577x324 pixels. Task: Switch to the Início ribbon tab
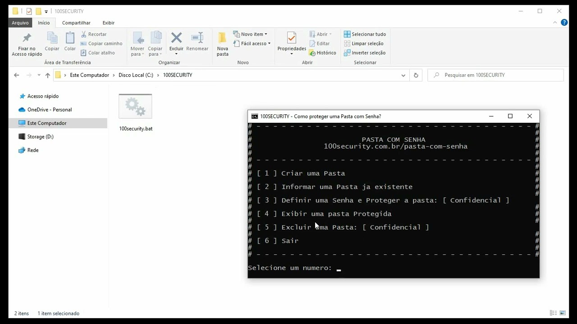click(44, 22)
